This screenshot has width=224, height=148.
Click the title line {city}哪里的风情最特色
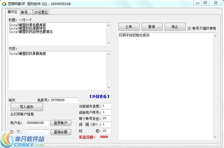pyautogui.click(x=28, y=28)
